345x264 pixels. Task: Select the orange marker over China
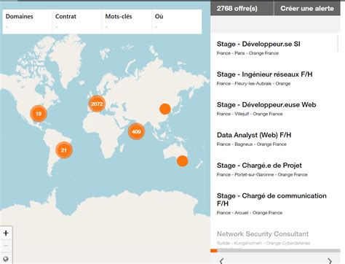[x=165, y=109]
